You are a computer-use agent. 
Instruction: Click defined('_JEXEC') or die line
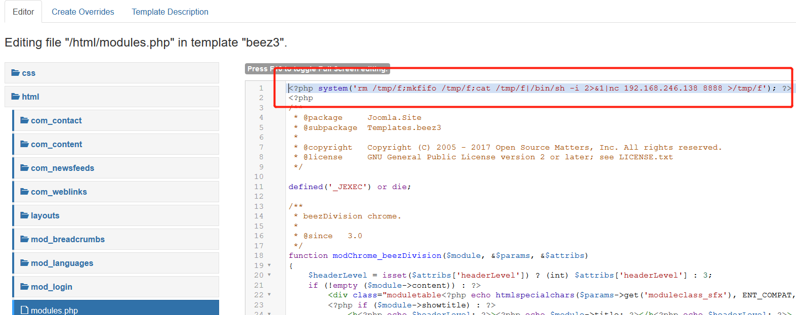pyautogui.click(x=350, y=187)
